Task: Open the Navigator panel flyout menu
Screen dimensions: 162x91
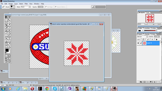Action: coord(161,12)
